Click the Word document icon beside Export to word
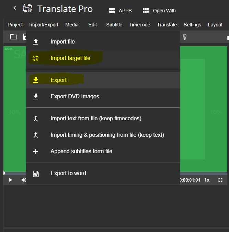 point(36,173)
